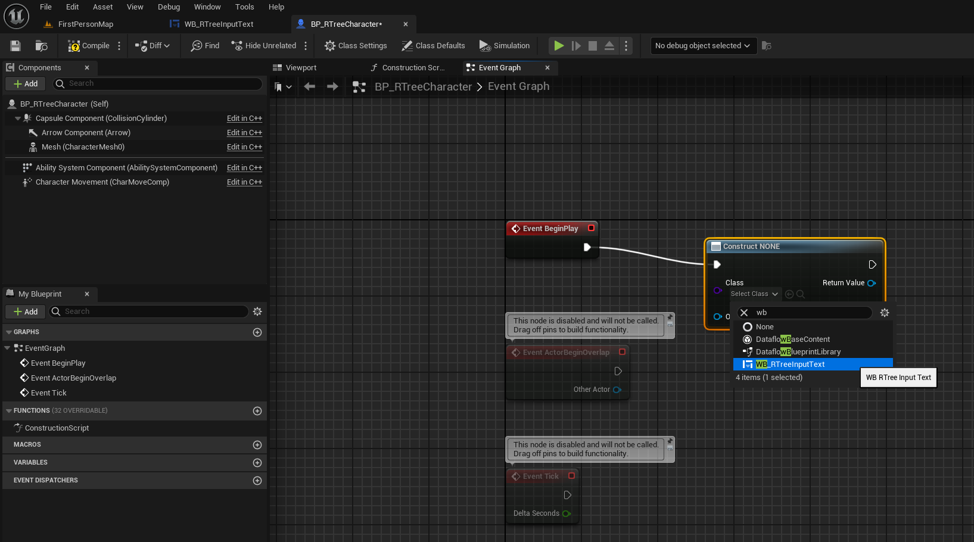Select DataflowBaseContent class
Image resolution: width=974 pixels, height=542 pixels.
813,339
